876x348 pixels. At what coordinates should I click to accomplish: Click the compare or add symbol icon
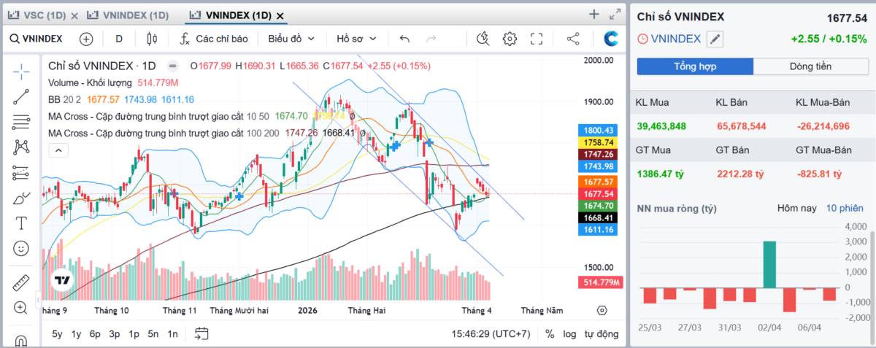[86, 39]
